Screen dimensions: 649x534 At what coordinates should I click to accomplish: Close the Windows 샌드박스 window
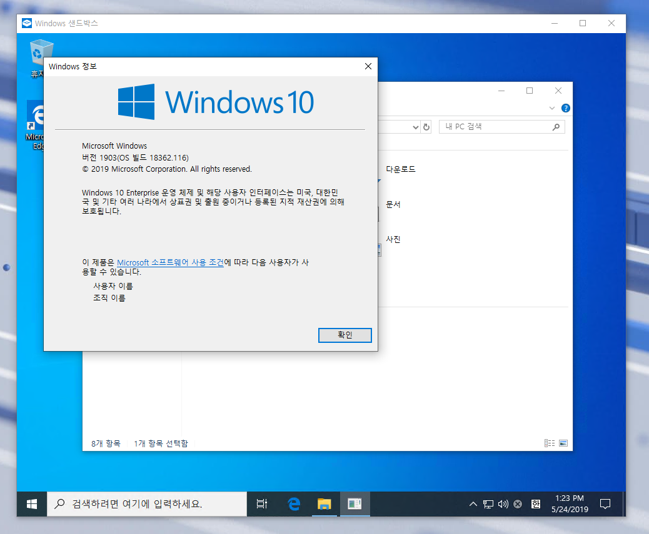pyautogui.click(x=611, y=23)
